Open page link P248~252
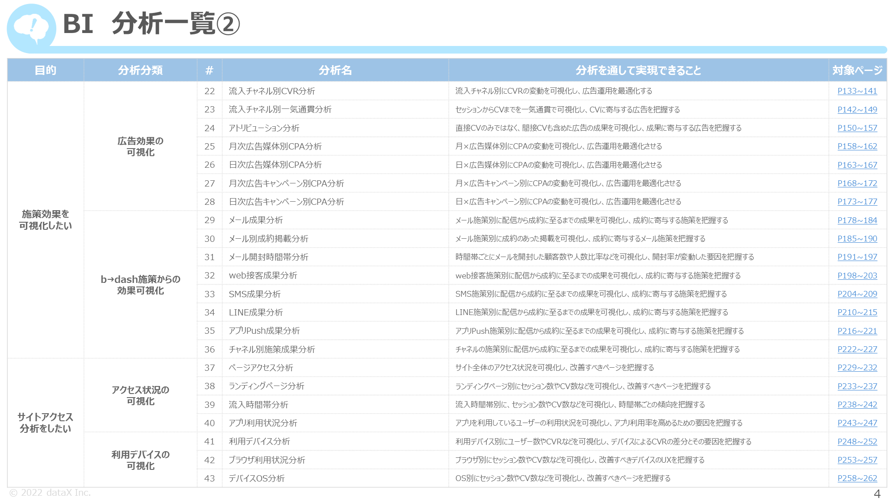Screen dimensions: 894x502 pos(857,441)
